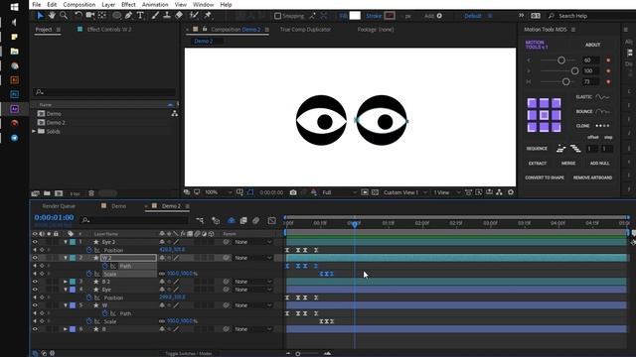Click the MERGE button
The height and width of the screenshot is (357, 636).
[x=568, y=163]
